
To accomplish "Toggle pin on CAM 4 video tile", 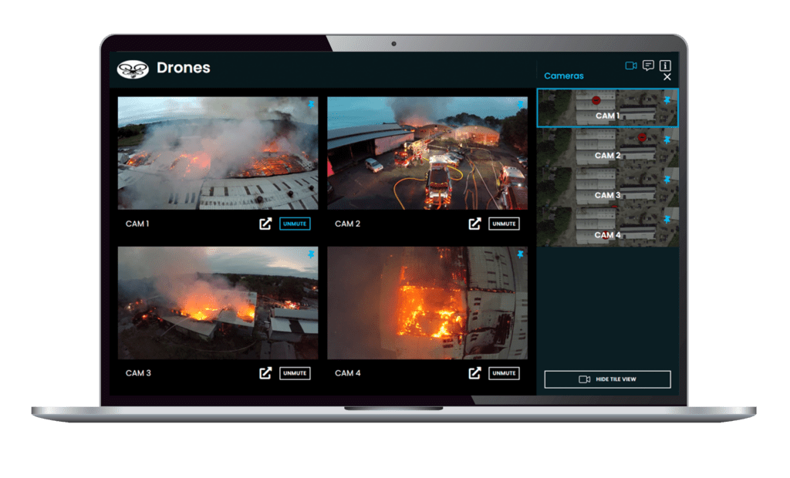I will [x=521, y=254].
